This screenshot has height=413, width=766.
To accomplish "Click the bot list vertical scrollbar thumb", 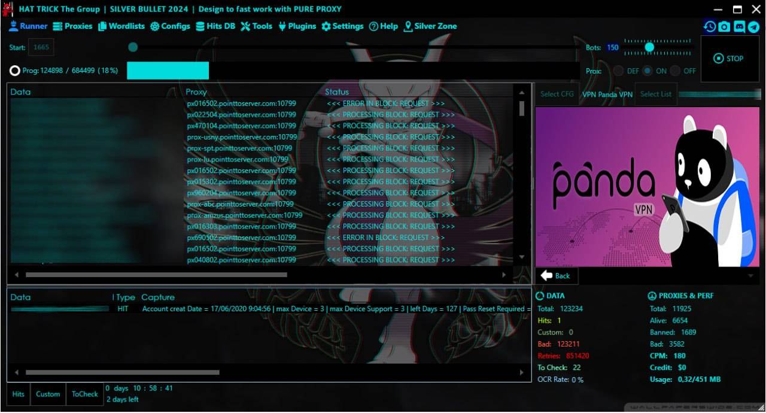I will tap(522, 108).
